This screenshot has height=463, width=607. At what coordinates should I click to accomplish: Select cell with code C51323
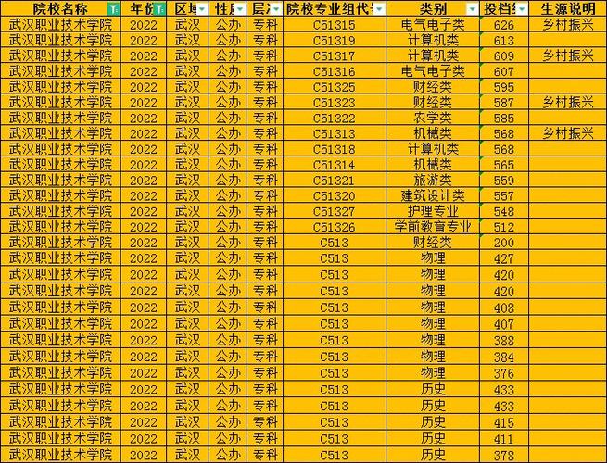335,103
